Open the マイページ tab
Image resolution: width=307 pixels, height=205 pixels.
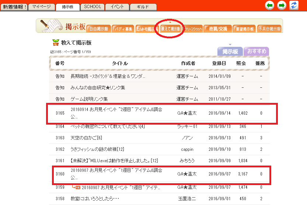tap(42, 7)
